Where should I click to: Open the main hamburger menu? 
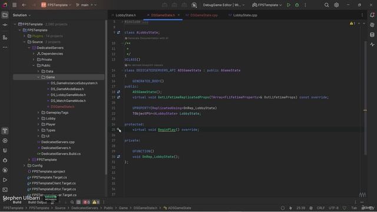click(14, 5)
